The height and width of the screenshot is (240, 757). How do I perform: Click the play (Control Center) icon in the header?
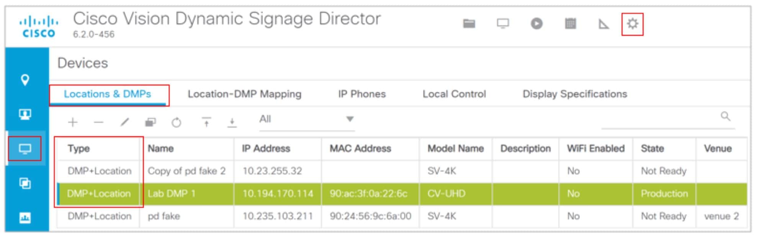tap(536, 23)
